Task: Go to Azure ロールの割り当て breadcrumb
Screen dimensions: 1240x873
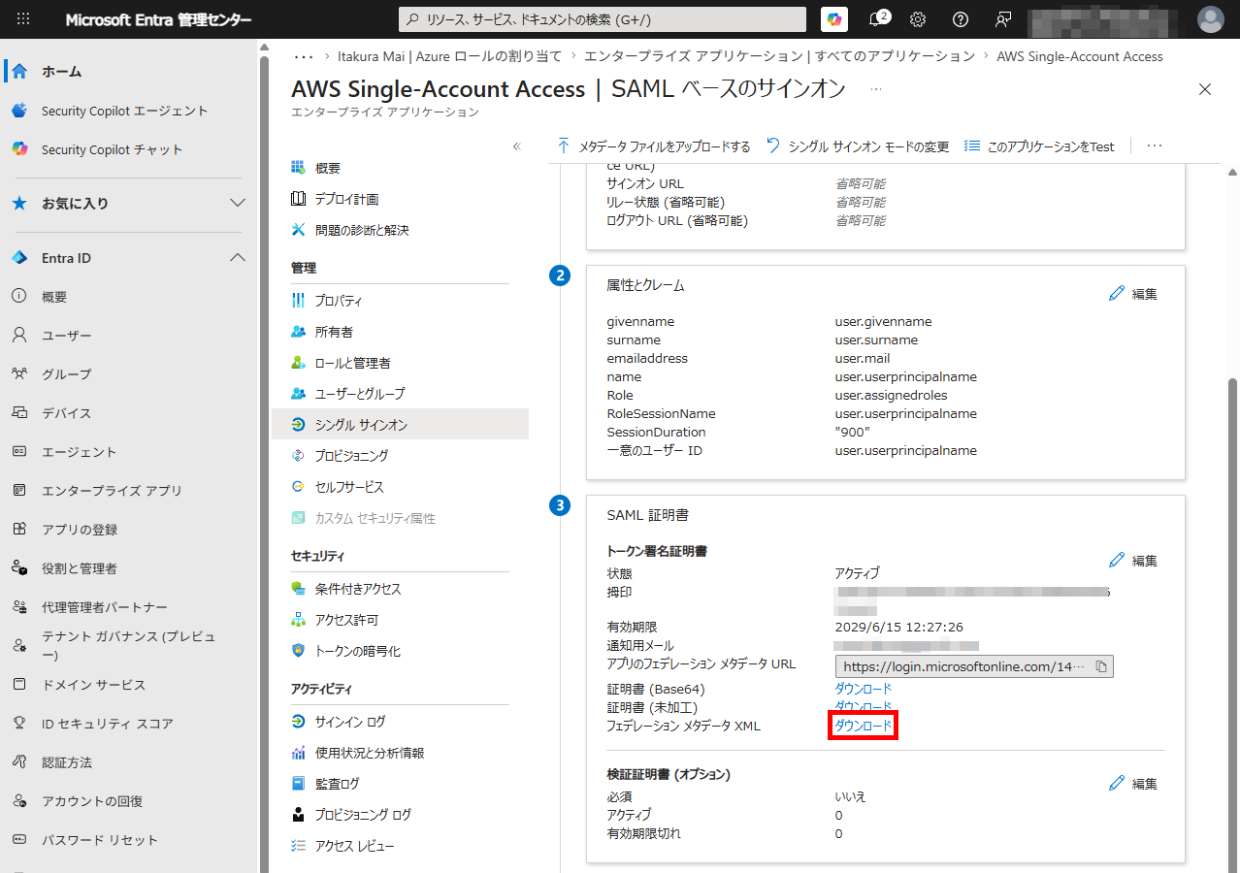Action: pyautogui.click(x=449, y=56)
